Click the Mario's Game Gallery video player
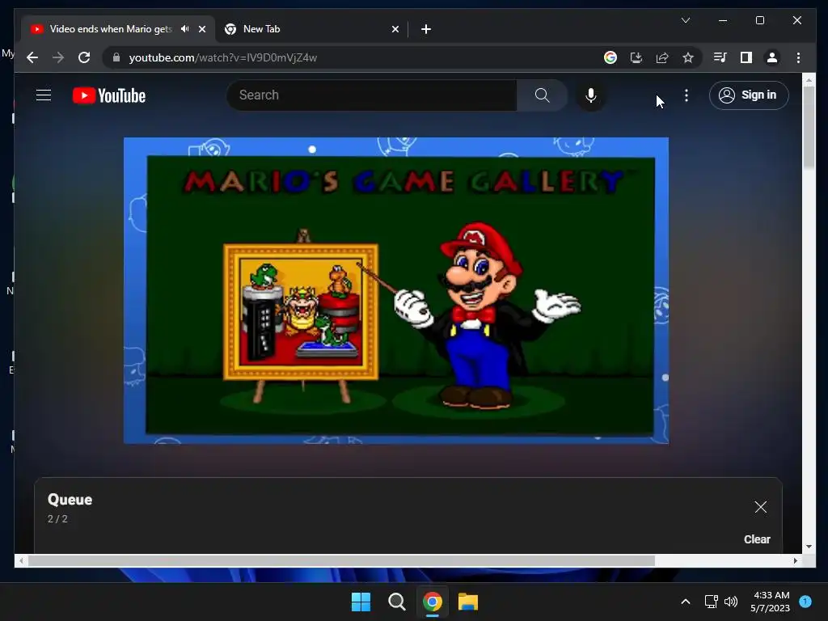 coord(396,290)
